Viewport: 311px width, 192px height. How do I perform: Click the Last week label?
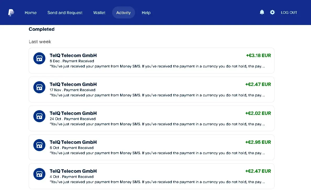(x=40, y=42)
